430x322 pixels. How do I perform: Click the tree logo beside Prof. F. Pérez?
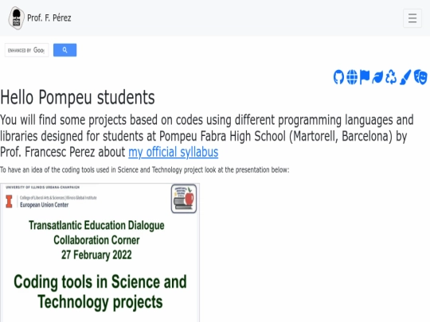17,18
